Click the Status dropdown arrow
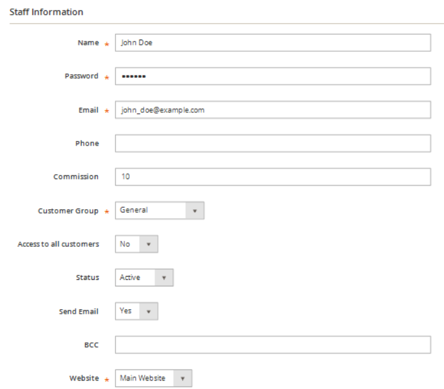The width and height of the screenshot is (444, 389). point(164,278)
